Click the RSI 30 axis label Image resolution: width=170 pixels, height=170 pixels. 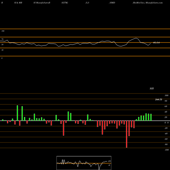click(x=2, y=50)
